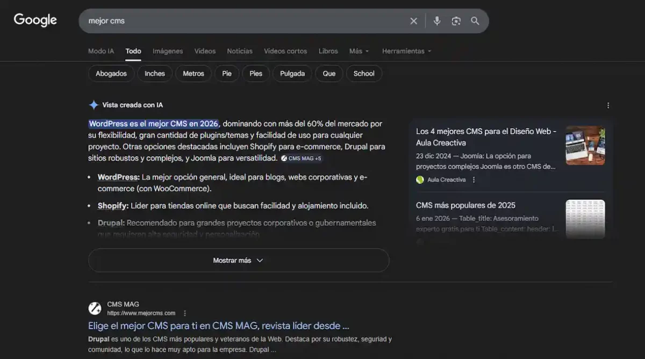Screen dimensions: 645x359
Task: Clear the search query with the X icon
Action: tap(413, 20)
